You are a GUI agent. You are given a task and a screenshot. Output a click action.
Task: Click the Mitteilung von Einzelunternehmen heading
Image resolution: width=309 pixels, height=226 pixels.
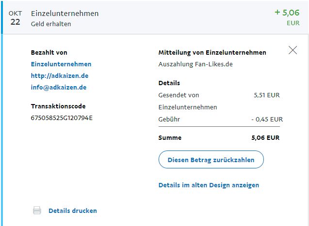point(212,52)
